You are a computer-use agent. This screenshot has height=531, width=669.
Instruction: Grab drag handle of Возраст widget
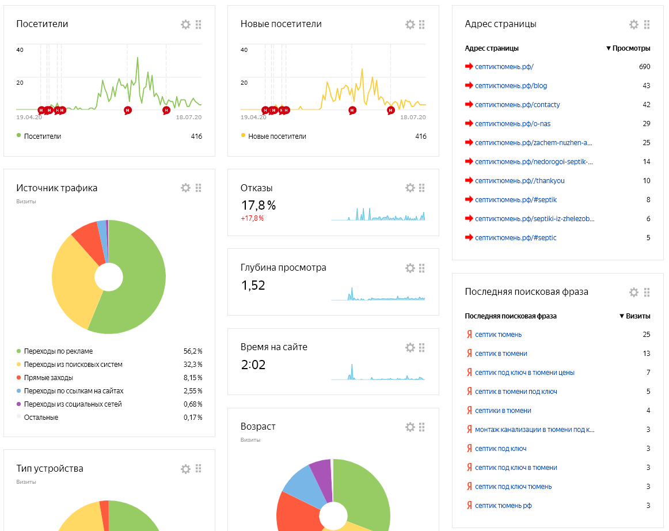[422, 427]
